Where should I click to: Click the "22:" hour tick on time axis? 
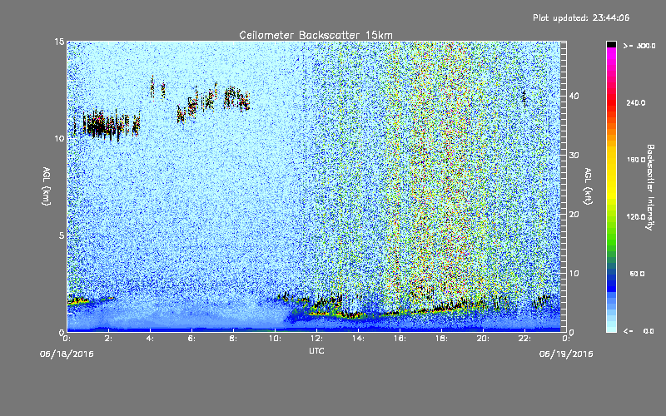(x=524, y=339)
